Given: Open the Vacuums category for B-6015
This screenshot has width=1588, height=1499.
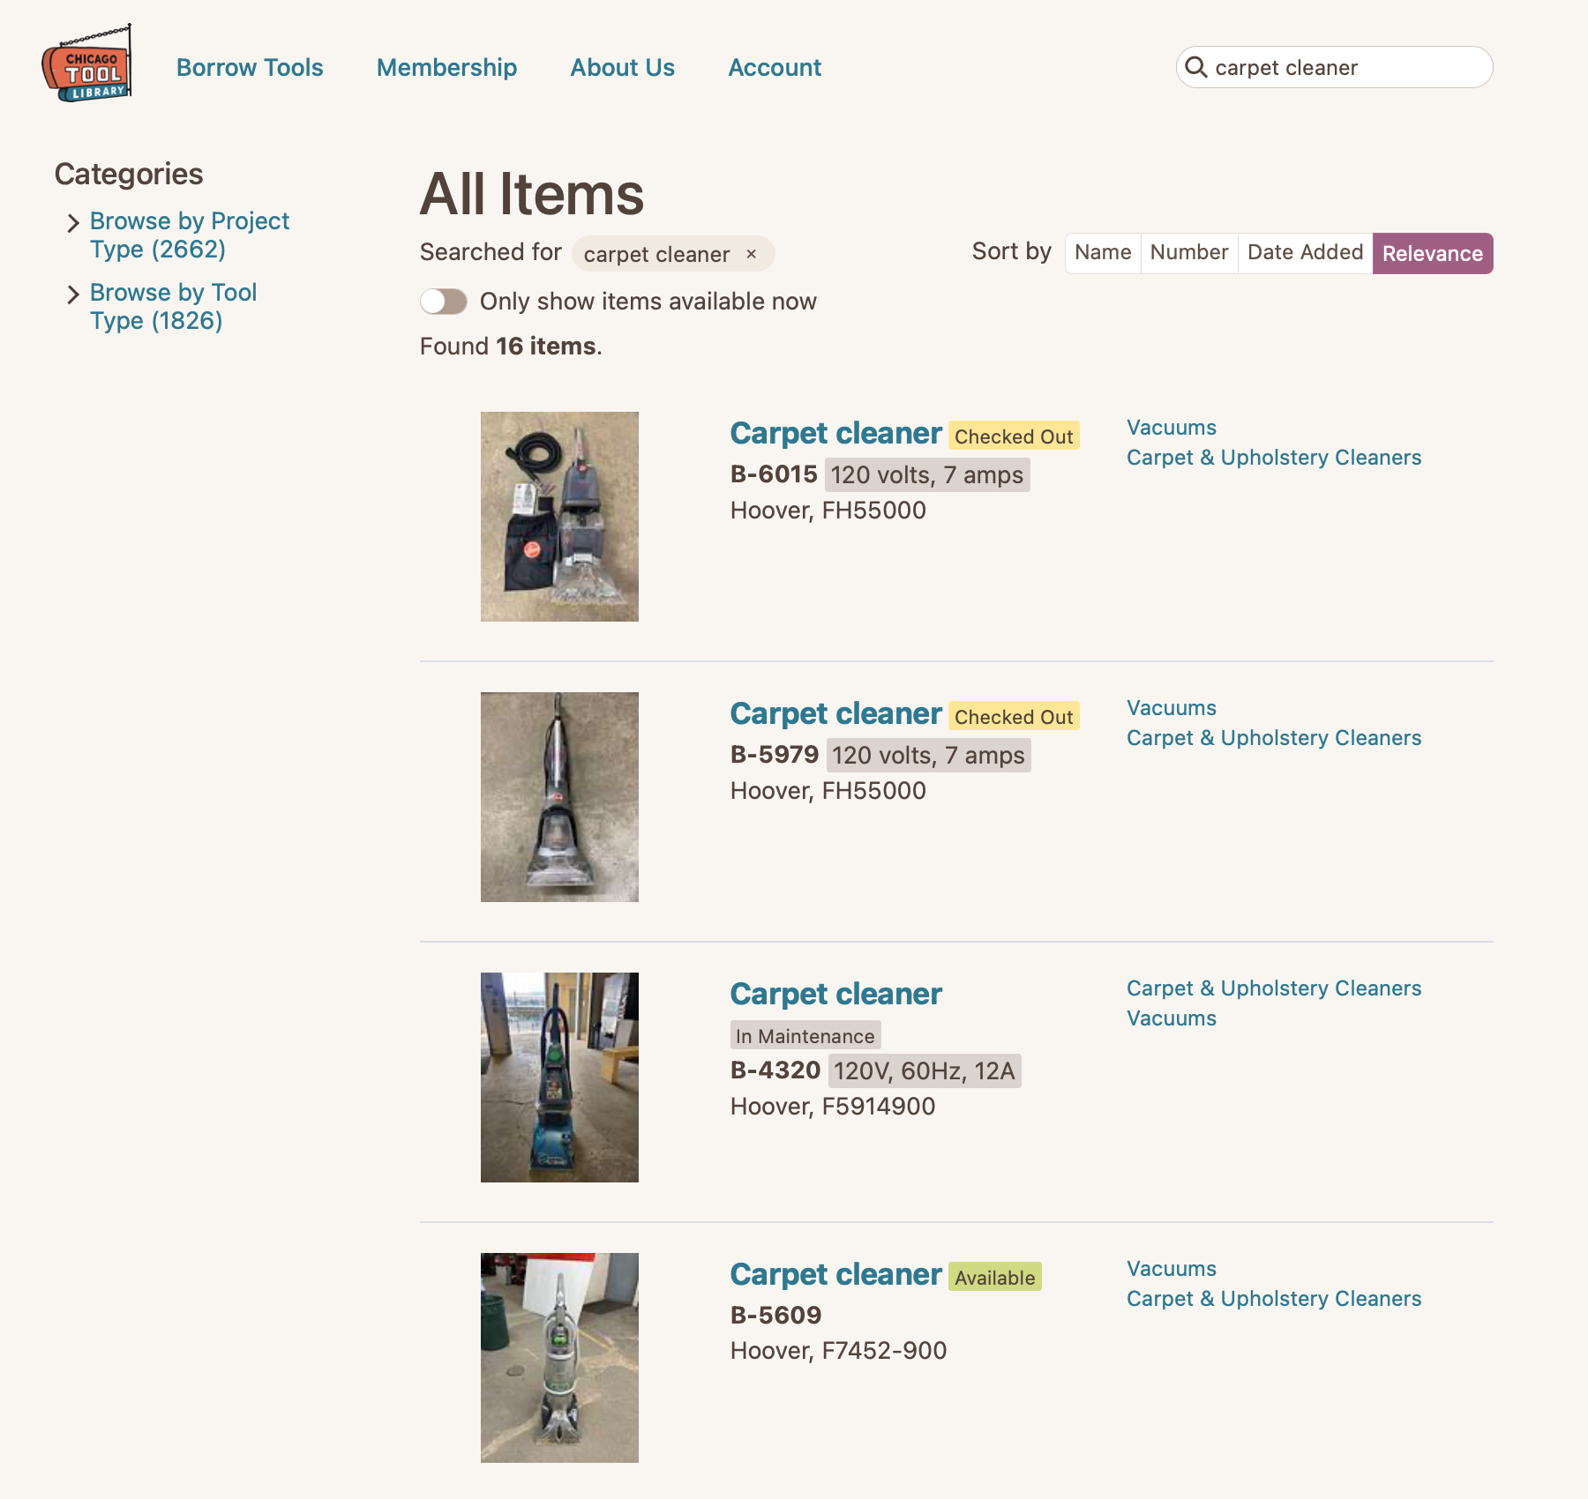Looking at the screenshot, I should pyautogui.click(x=1171, y=428).
